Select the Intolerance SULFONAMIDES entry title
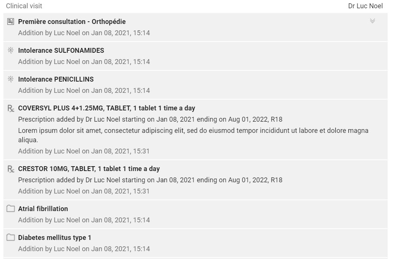Image resolution: width=394 pixels, height=259 pixels. pos(61,51)
